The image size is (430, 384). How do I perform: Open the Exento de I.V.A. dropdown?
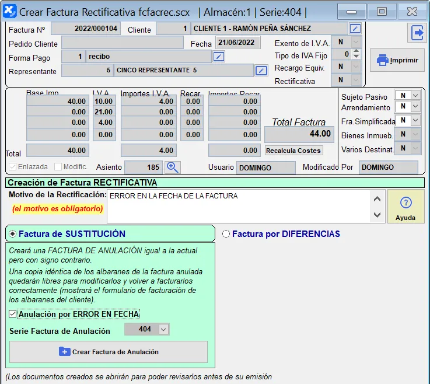pyautogui.click(x=356, y=42)
